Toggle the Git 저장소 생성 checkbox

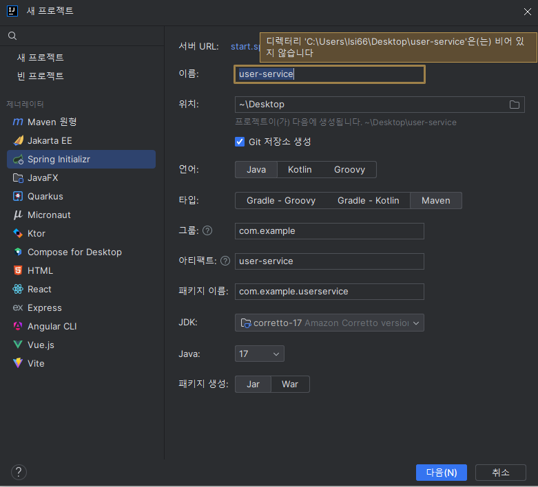(240, 142)
